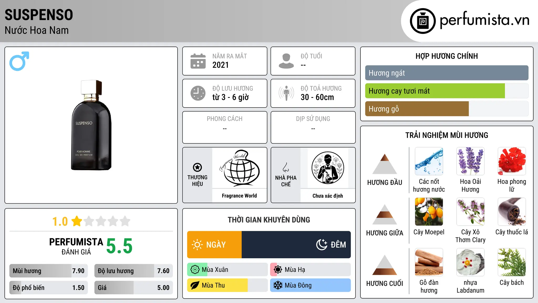Viewport: 538px width, 303px height.
Task: Click the filled gold rating star
Action: coord(77,221)
